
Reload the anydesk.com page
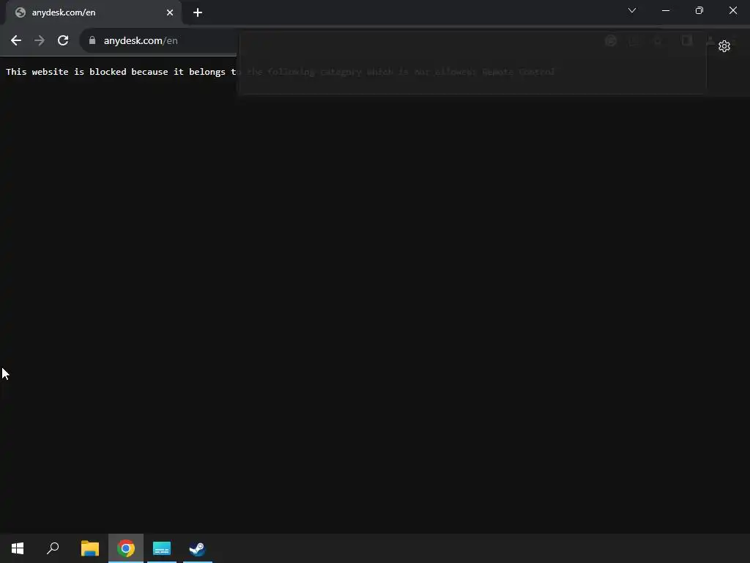coord(63,41)
